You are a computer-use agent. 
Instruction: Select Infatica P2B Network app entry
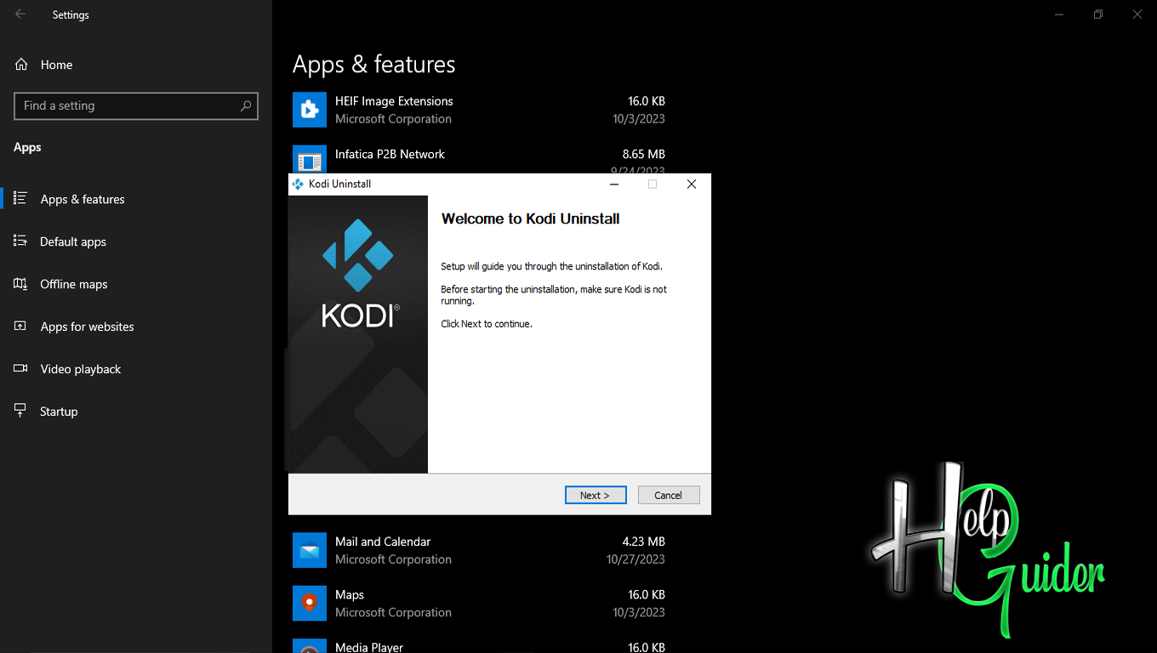pos(479,157)
